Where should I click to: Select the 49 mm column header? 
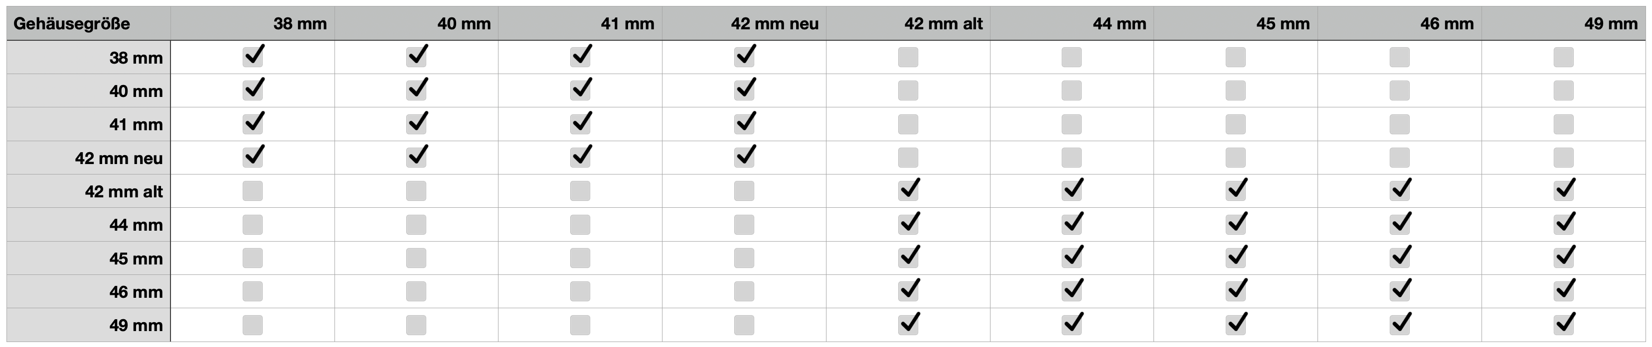tap(1610, 24)
